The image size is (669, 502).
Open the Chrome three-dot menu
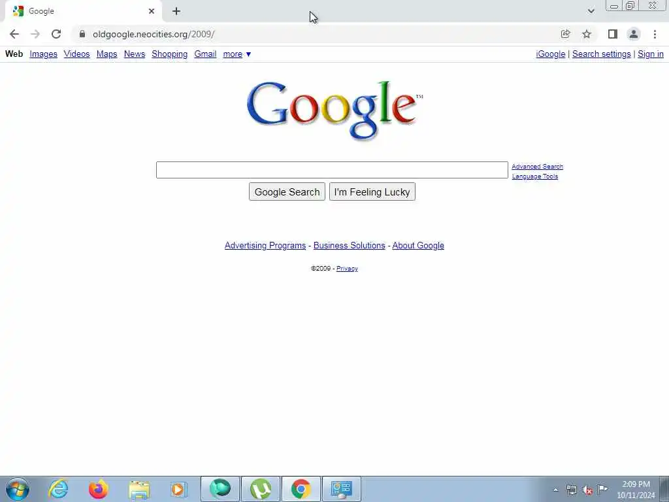655,34
